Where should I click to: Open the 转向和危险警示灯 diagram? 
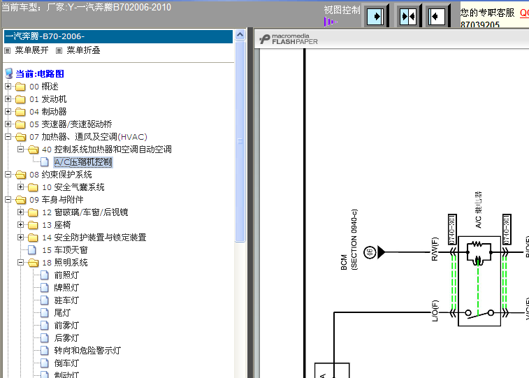[87, 351]
